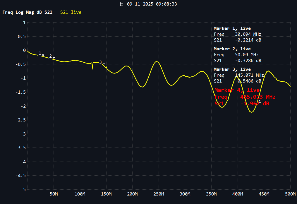Open the 'Freq Log Mag dB S21' format label
297x204 pixels.
tap(28, 12)
